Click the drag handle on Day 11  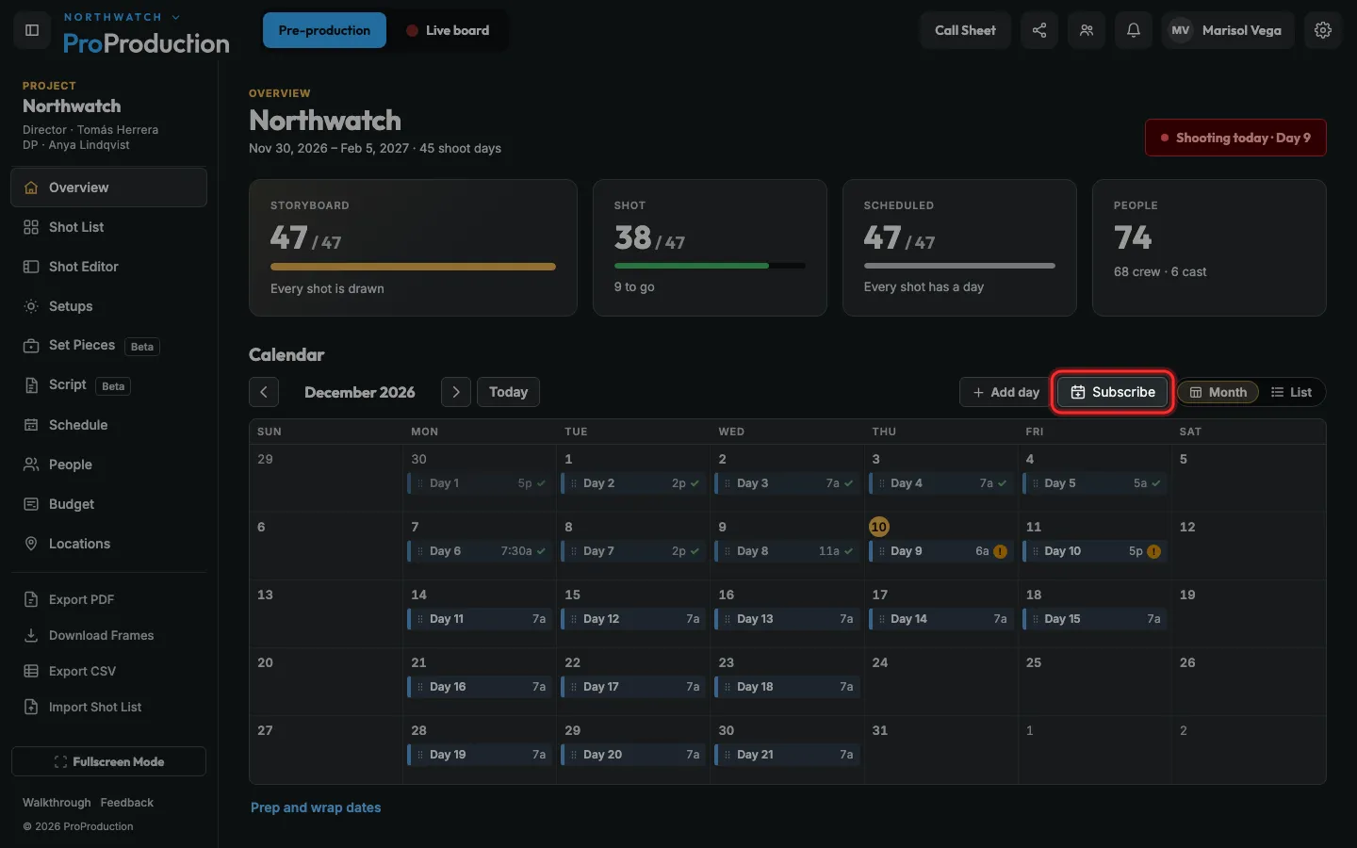pos(420,619)
